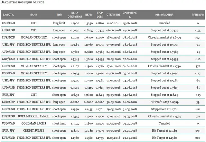Click the profit value 771
Screen dimensions: 206x142
198,116
